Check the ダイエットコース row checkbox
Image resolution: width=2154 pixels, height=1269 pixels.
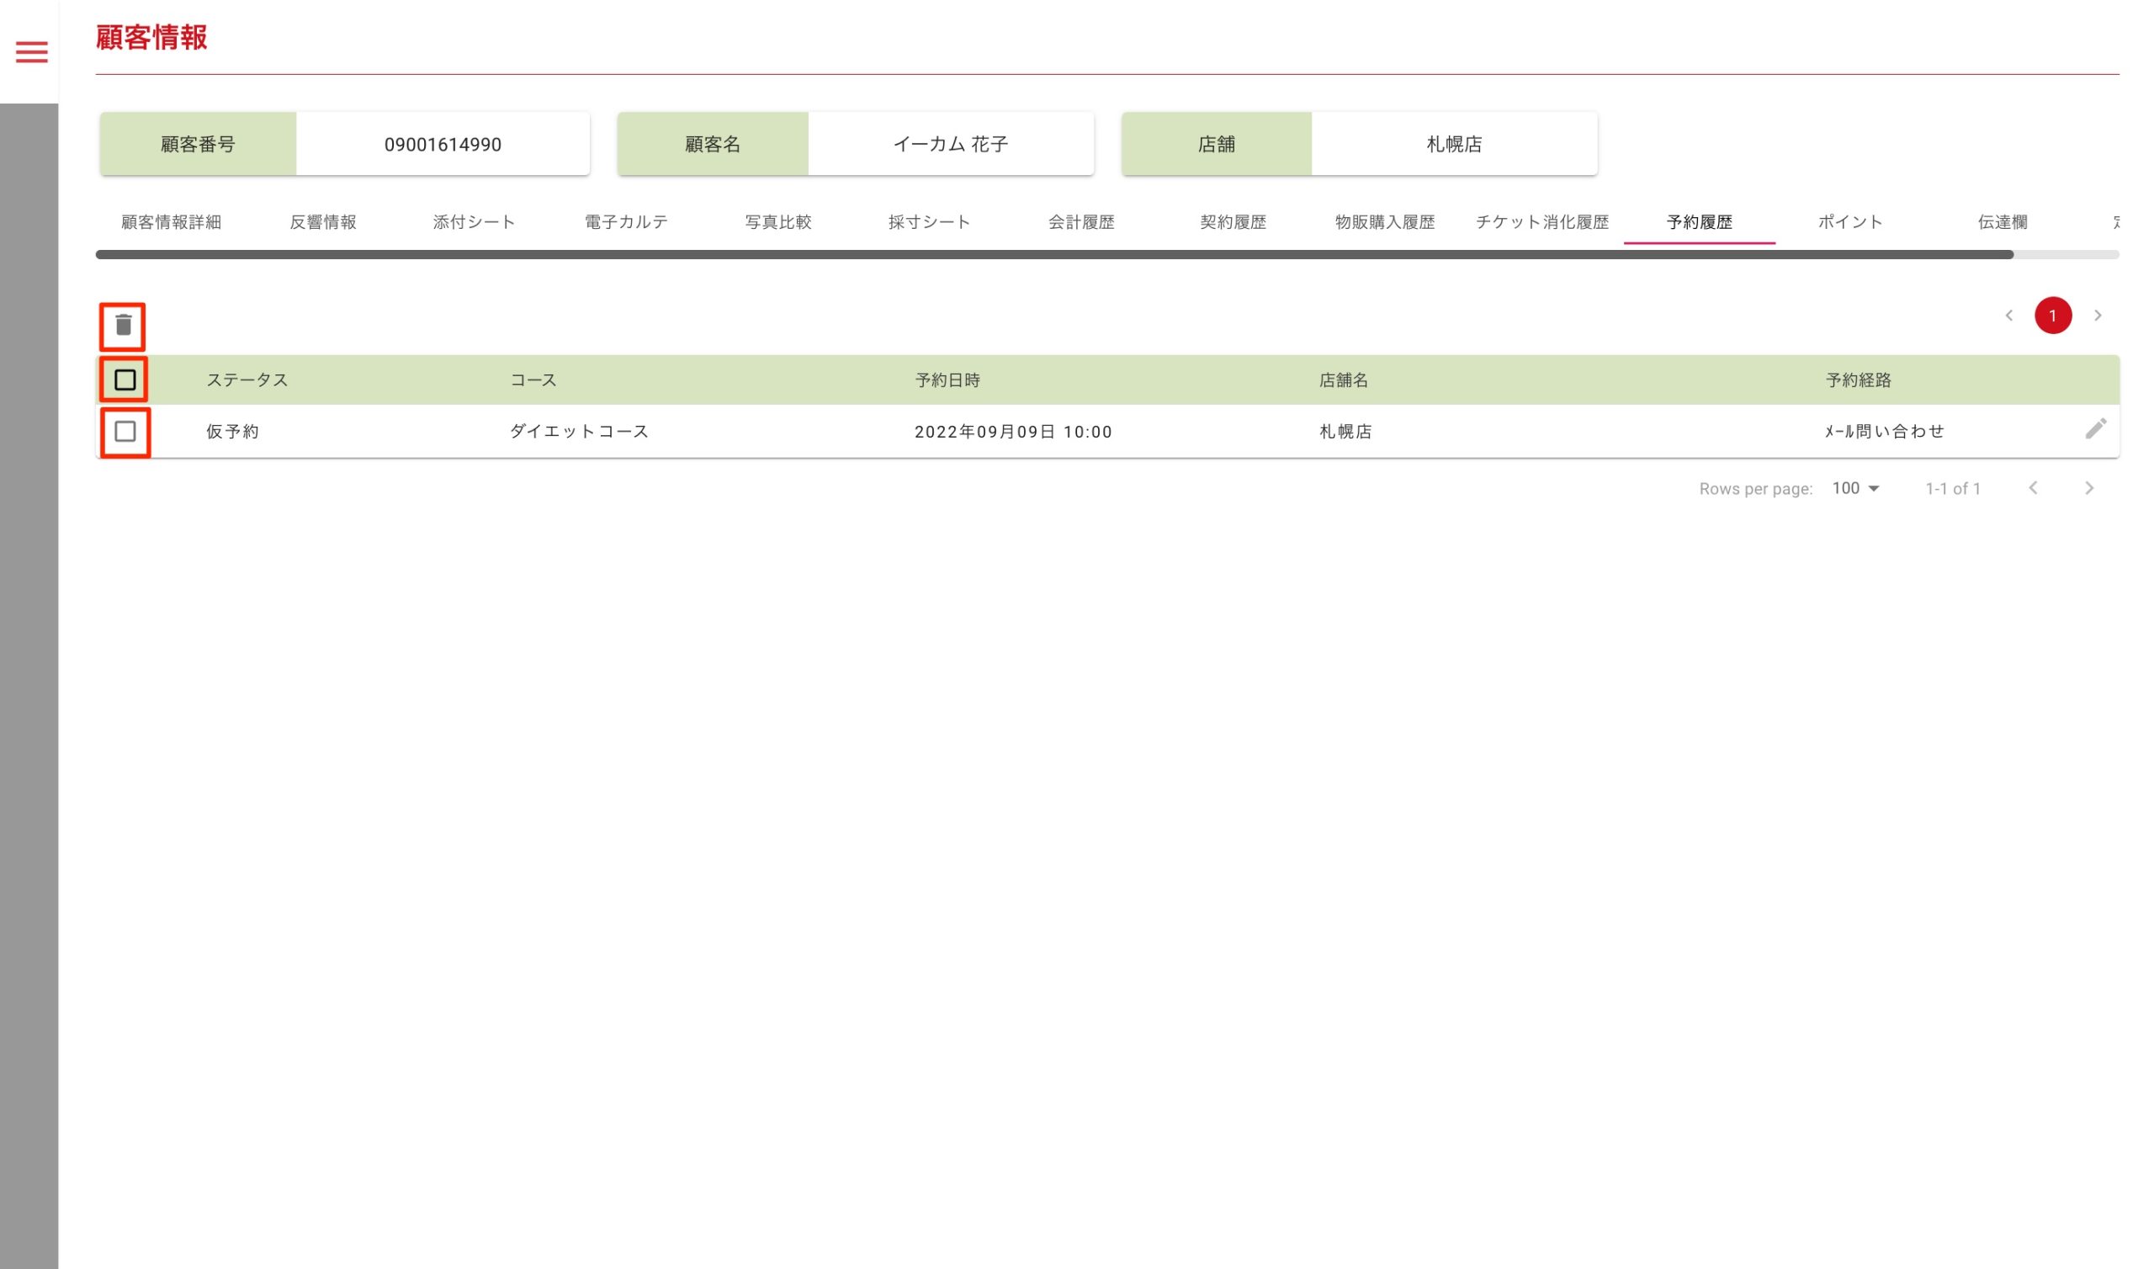pyautogui.click(x=125, y=431)
